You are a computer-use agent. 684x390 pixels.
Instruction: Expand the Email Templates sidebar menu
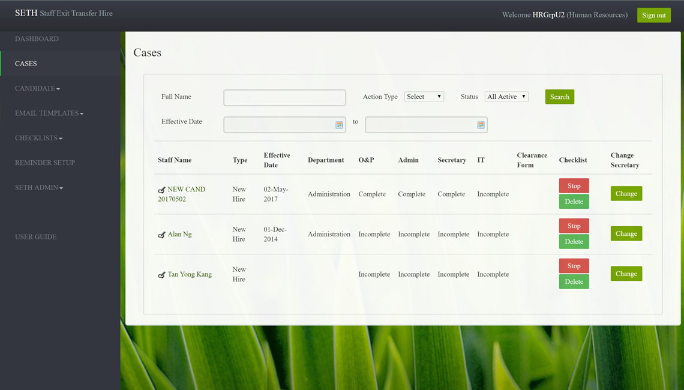tap(49, 113)
